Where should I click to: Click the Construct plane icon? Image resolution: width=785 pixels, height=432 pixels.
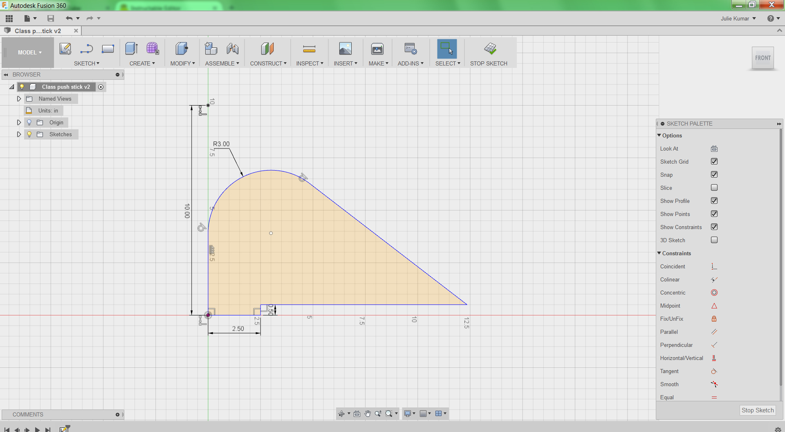(x=267, y=49)
